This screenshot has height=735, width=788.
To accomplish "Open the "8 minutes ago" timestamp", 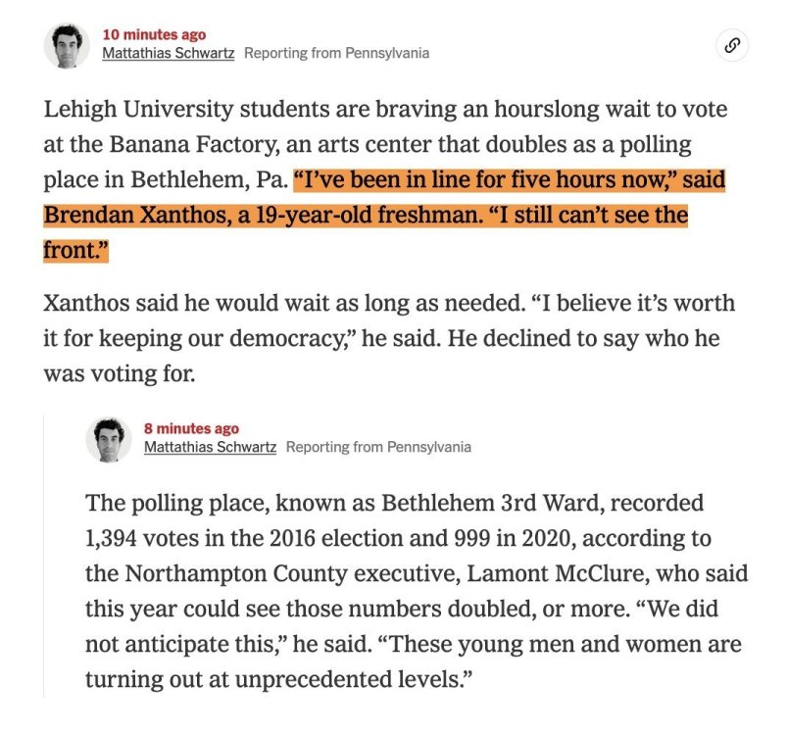I will point(191,429).
